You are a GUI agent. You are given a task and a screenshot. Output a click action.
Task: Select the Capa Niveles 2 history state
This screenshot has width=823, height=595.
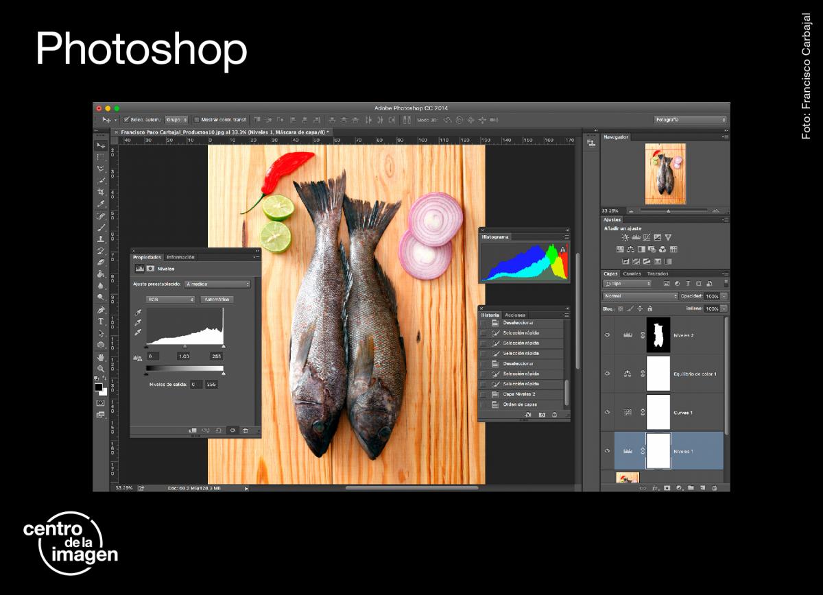point(518,394)
